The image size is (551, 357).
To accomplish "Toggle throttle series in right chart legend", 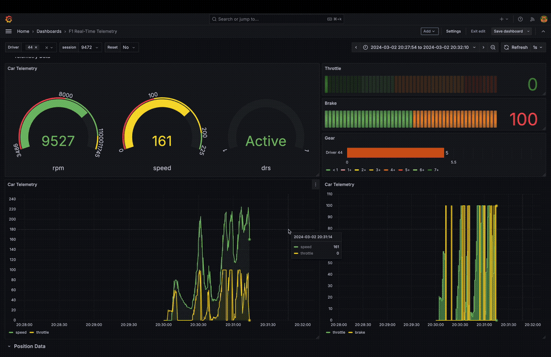I will [x=336, y=332].
